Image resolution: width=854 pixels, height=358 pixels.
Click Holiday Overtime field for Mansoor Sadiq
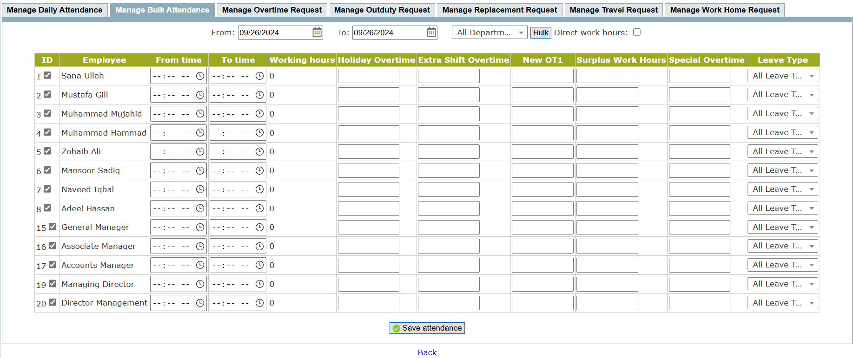click(x=368, y=171)
